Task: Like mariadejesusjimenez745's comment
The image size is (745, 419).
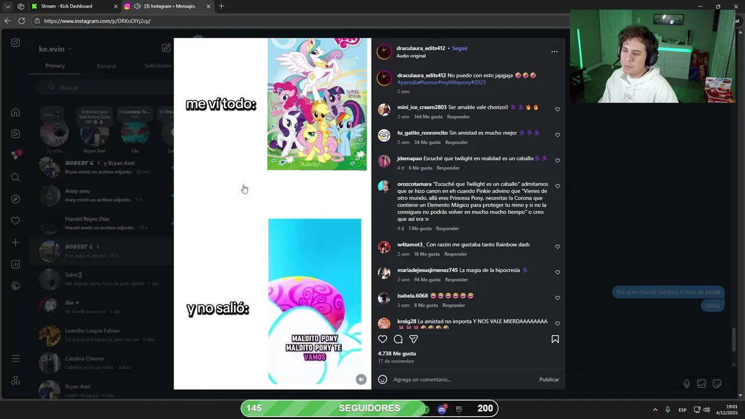Action: point(557,272)
